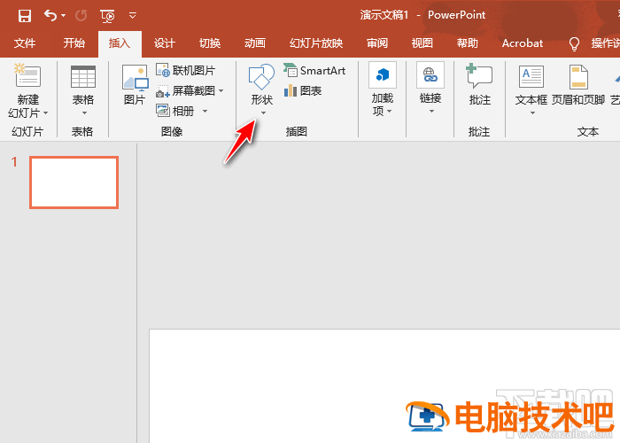This screenshot has width=620, height=443.
Task: Expand the 链接 dropdown arrow
Action: tap(431, 112)
